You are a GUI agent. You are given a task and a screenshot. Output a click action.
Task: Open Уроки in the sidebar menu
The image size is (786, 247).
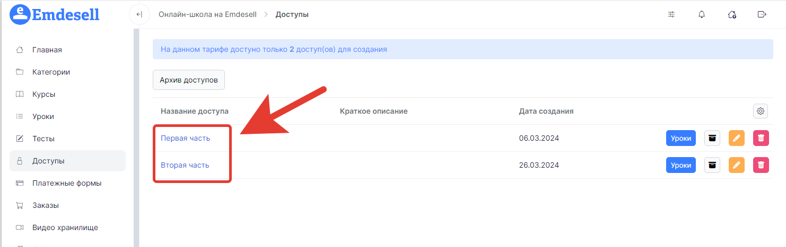pyautogui.click(x=67, y=116)
